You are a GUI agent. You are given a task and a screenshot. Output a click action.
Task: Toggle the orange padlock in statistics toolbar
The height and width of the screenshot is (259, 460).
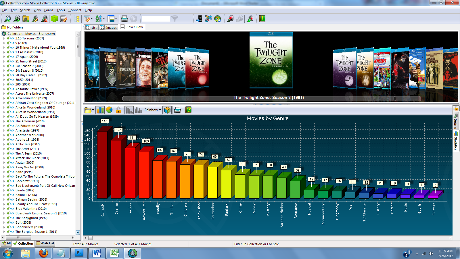[x=118, y=110]
